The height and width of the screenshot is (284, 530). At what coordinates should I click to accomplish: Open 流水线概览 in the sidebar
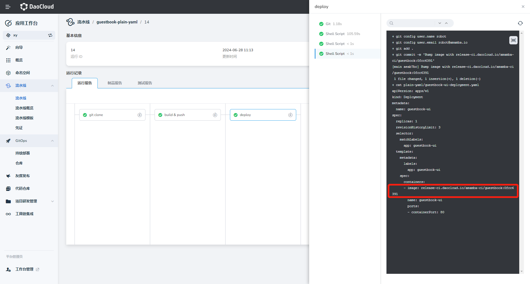click(x=24, y=108)
